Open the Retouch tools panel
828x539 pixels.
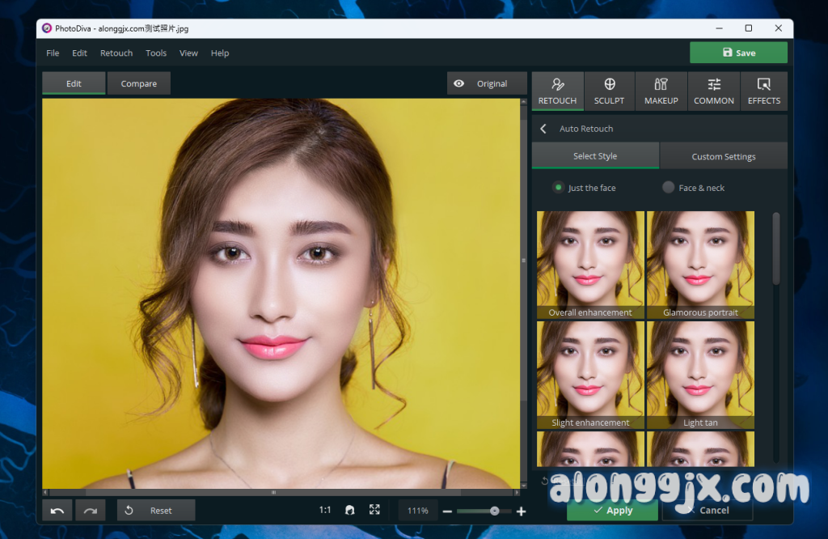[x=557, y=91]
